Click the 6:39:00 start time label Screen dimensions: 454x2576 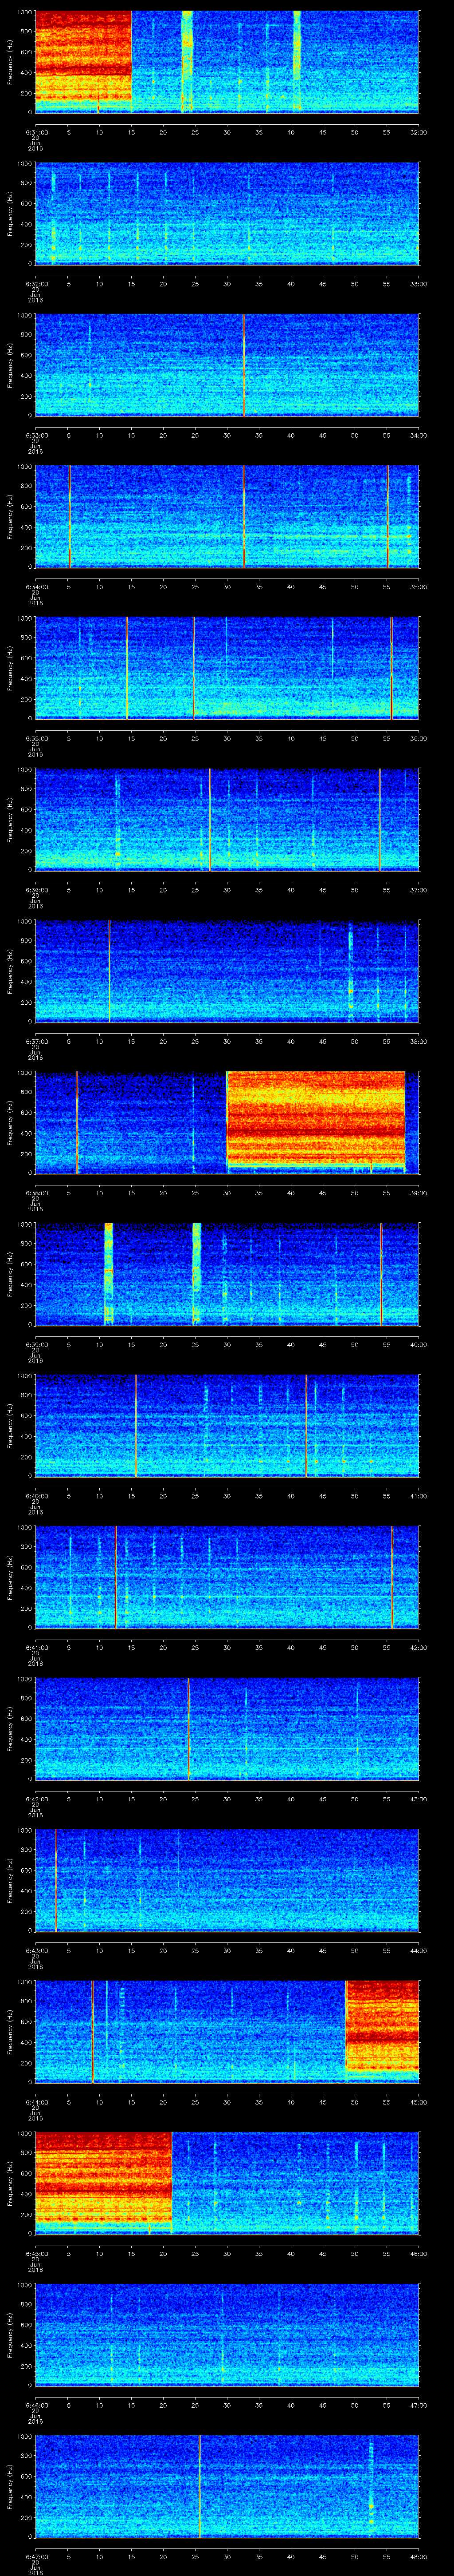pyautogui.click(x=36, y=1344)
